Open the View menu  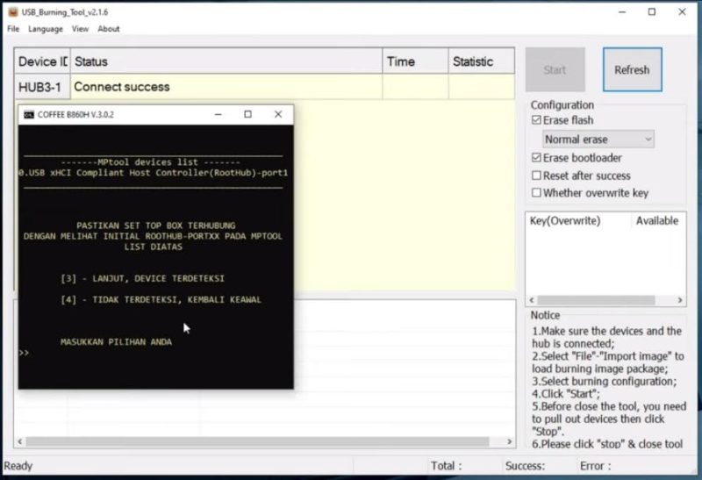click(80, 29)
